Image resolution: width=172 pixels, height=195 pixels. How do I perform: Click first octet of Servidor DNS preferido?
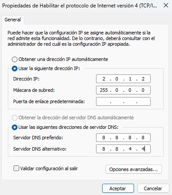103,138
